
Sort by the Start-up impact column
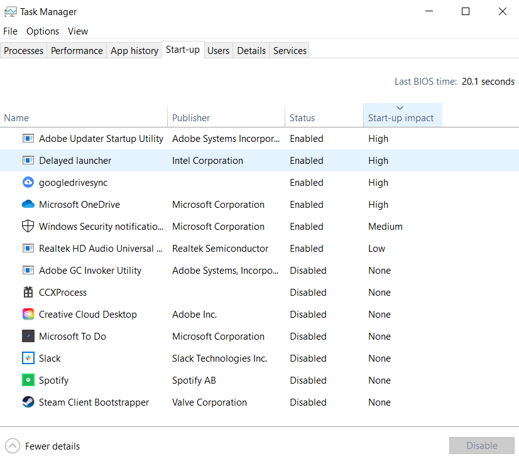[401, 117]
